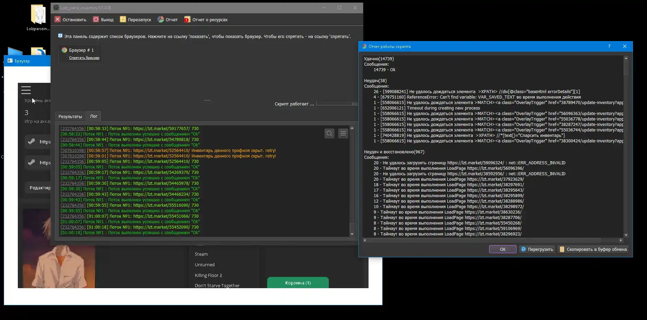Click Редактир button in browser page
Viewport: 647px width, 320px height.
(38, 188)
